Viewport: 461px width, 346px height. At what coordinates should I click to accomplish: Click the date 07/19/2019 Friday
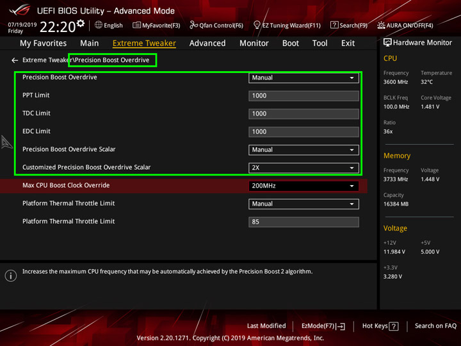click(22, 28)
